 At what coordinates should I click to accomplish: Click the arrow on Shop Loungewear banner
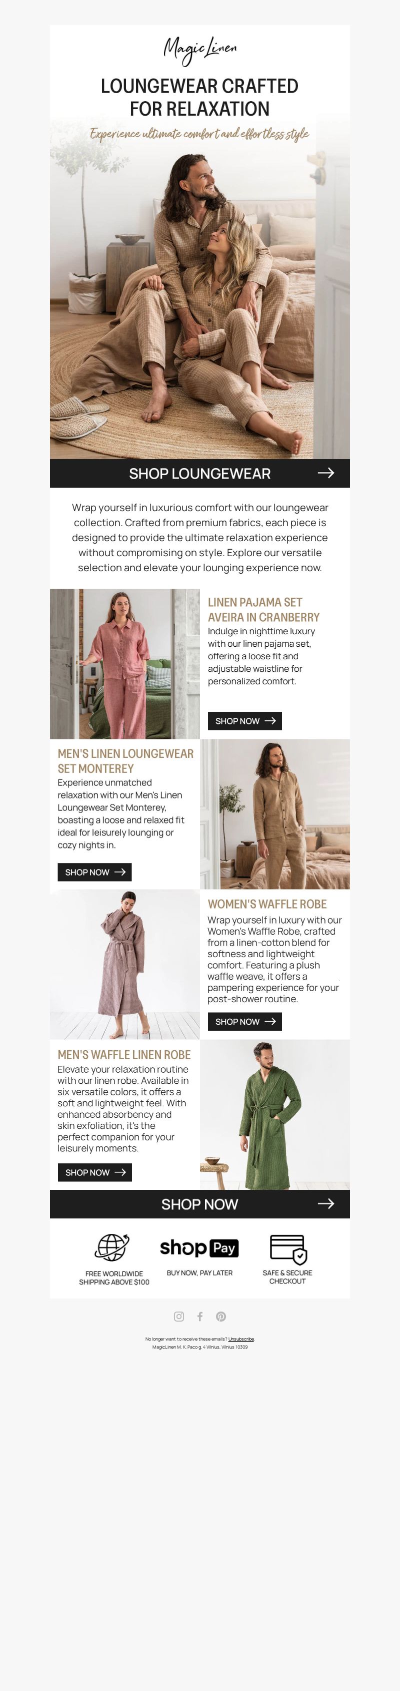click(326, 473)
